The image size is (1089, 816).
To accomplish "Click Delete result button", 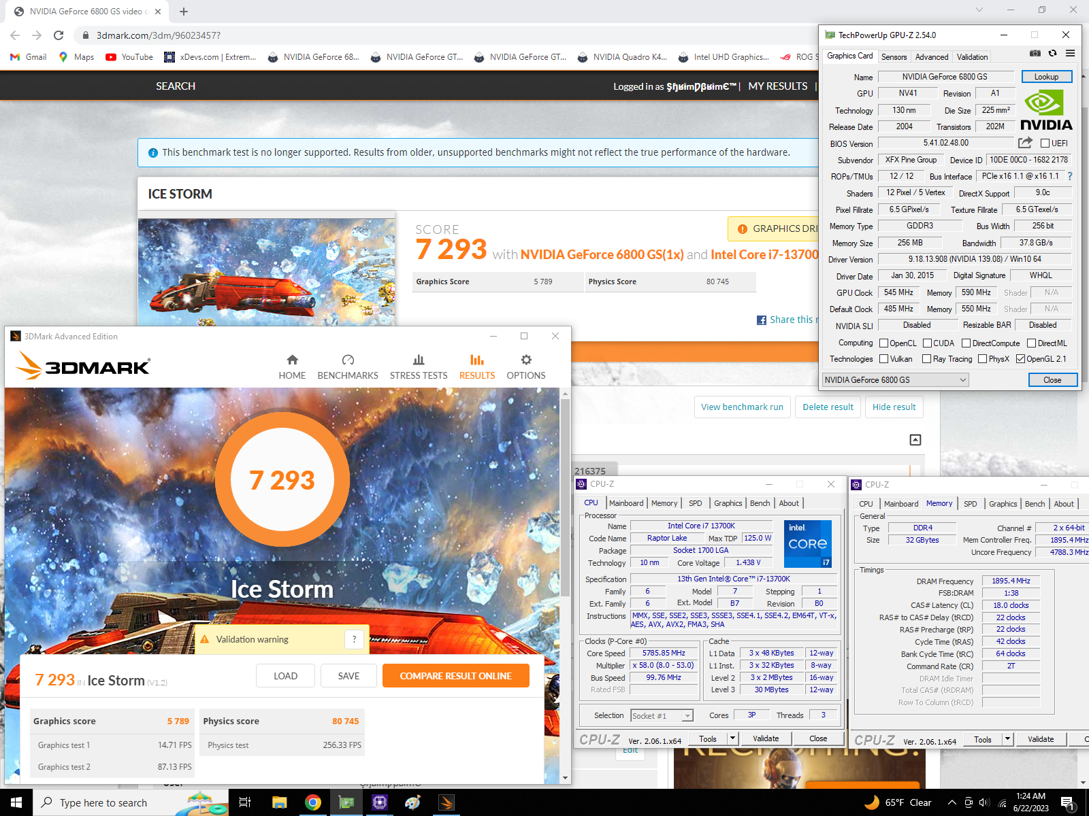I will (x=828, y=407).
